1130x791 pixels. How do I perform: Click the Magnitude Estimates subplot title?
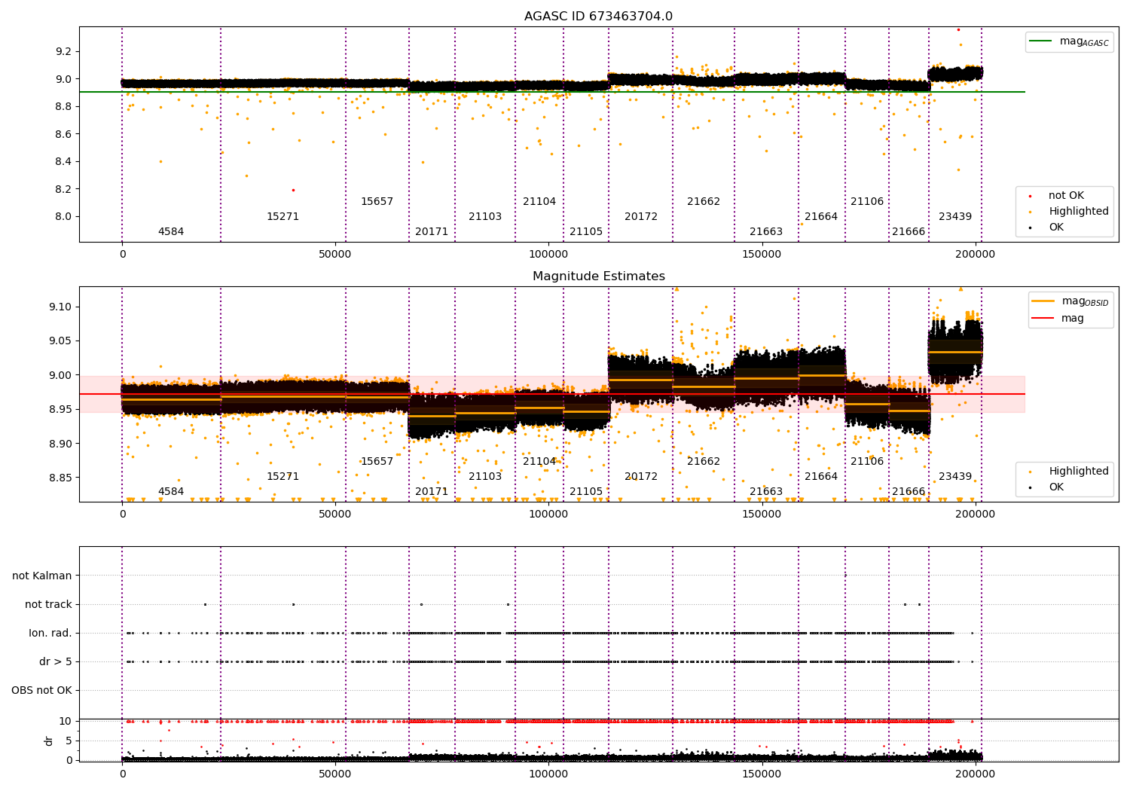tap(598, 276)
